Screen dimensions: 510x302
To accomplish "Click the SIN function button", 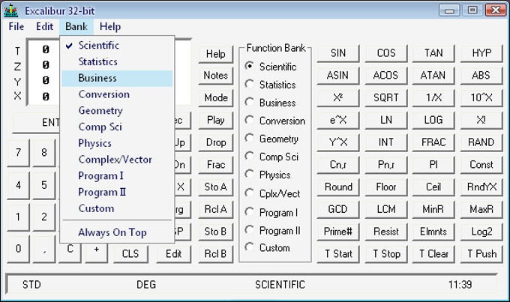I will [338, 53].
